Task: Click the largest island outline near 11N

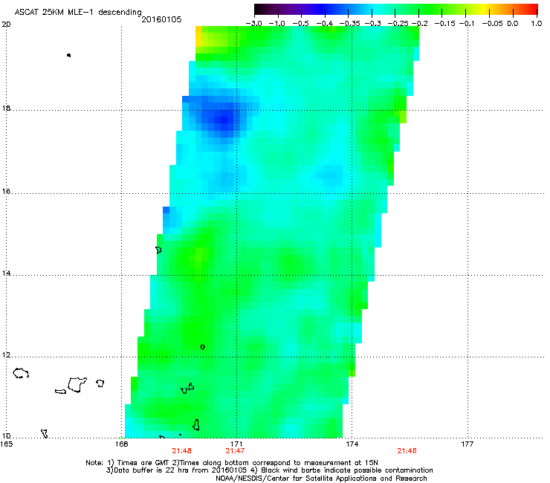Action: [77, 385]
